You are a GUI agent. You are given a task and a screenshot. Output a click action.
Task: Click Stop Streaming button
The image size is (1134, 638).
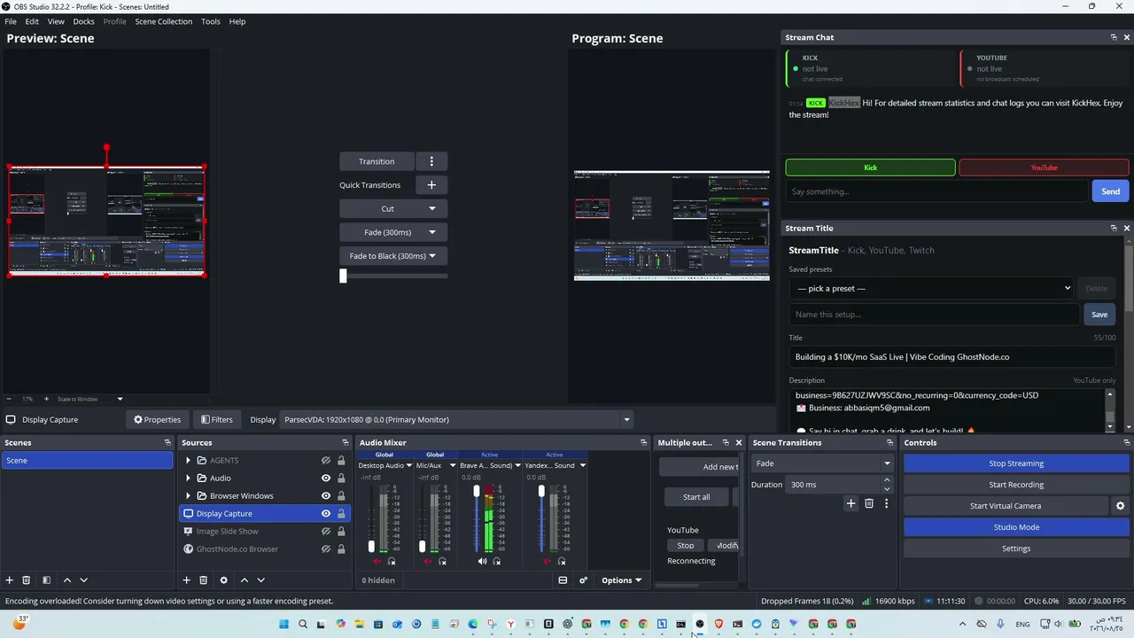[1016, 463]
